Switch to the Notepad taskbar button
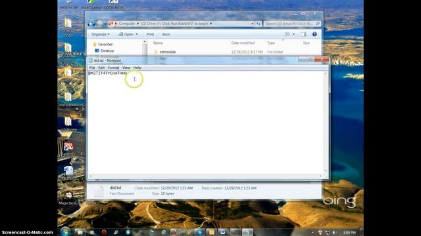The width and height of the screenshot is (421, 236). (x=247, y=232)
